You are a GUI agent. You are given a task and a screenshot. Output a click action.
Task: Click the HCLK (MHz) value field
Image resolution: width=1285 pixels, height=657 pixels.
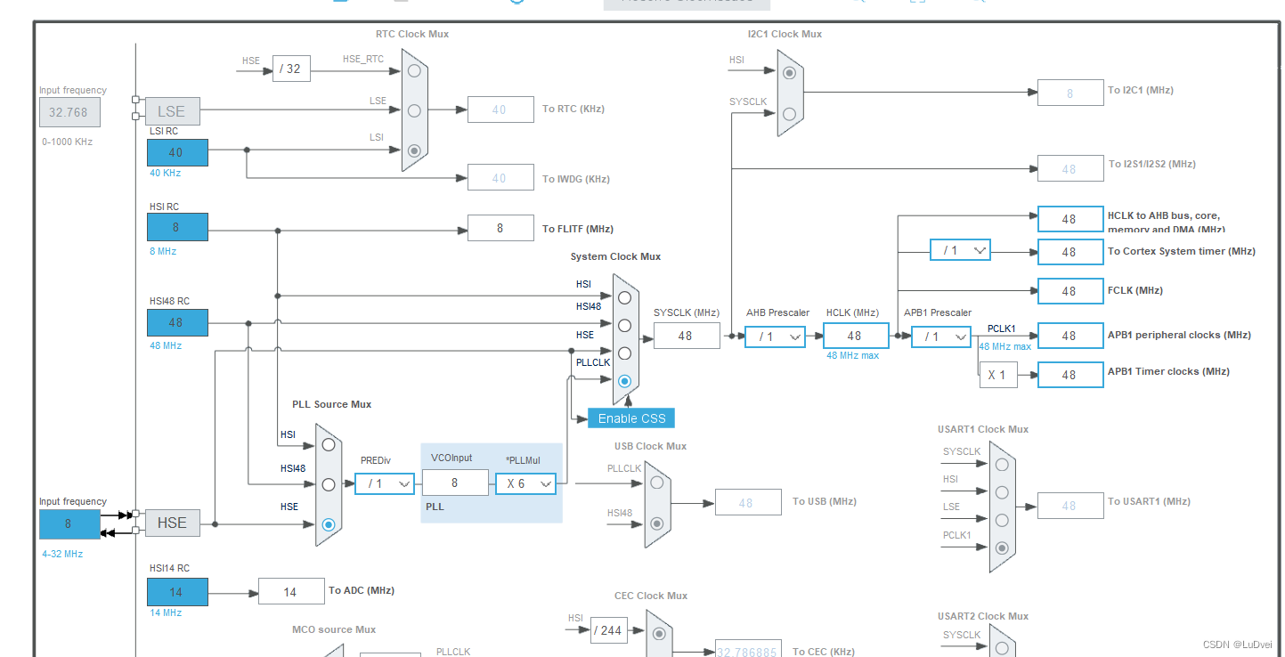(855, 335)
